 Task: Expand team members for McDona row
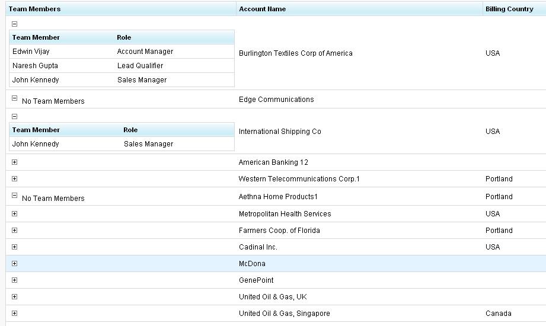coord(14,263)
